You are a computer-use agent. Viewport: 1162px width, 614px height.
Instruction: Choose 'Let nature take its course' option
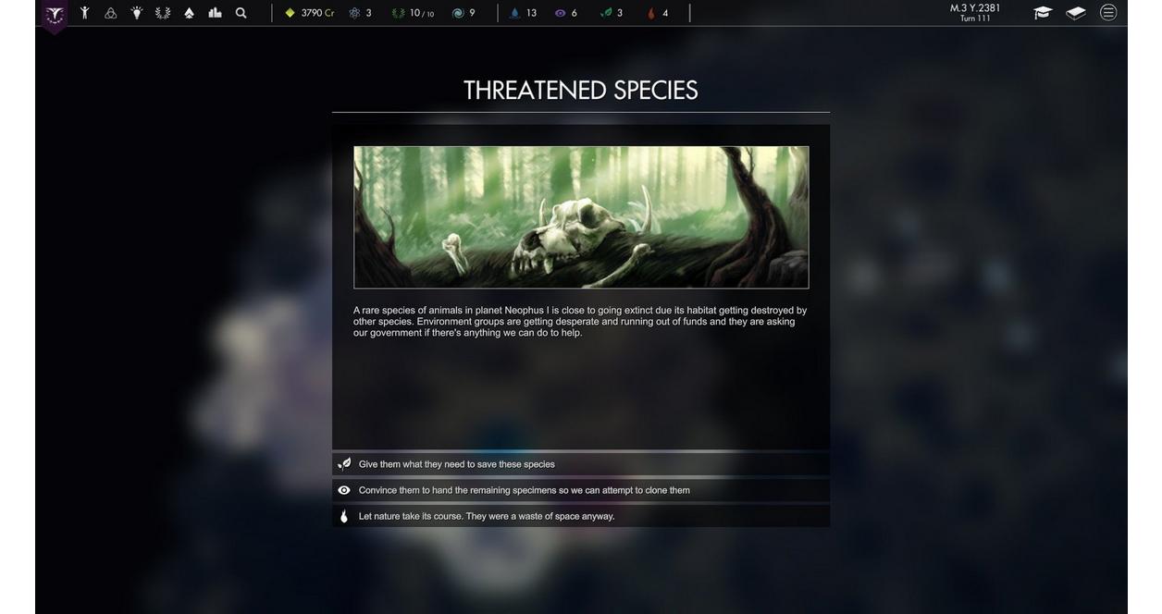(x=581, y=516)
